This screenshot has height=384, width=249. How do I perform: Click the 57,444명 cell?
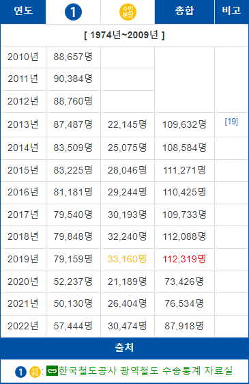[x=73, y=326]
